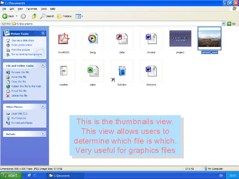Screen dimensions: 239x179
Task: Select the Invoice Word document icon
Action: [151, 38]
